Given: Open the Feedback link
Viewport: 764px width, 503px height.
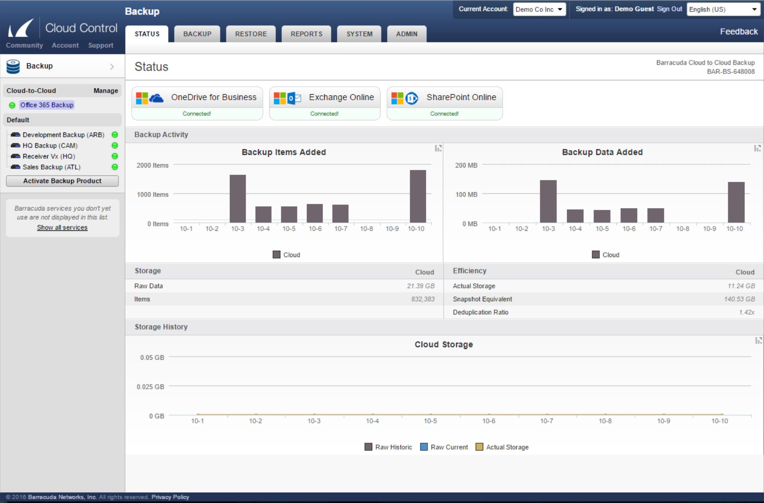Looking at the screenshot, I should [739, 31].
